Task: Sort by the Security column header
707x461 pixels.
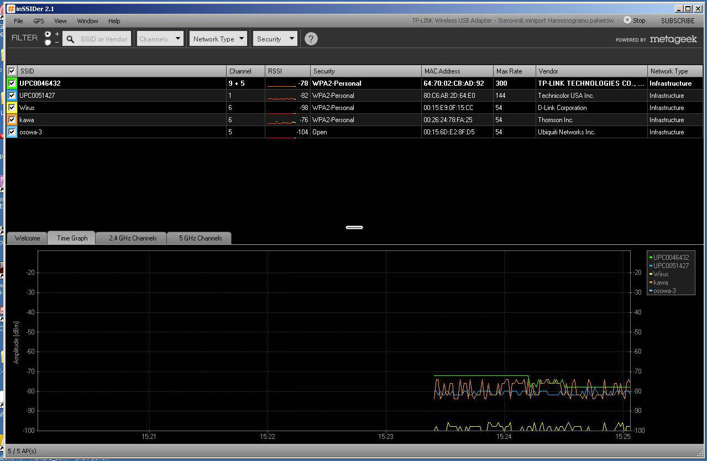Action: click(365, 71)
